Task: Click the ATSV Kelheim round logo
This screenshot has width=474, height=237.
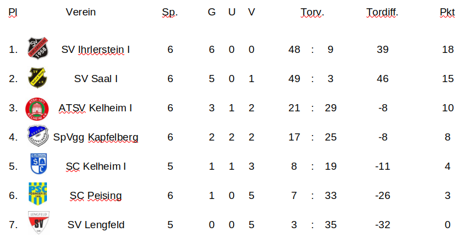Action: tap(38, 107)
